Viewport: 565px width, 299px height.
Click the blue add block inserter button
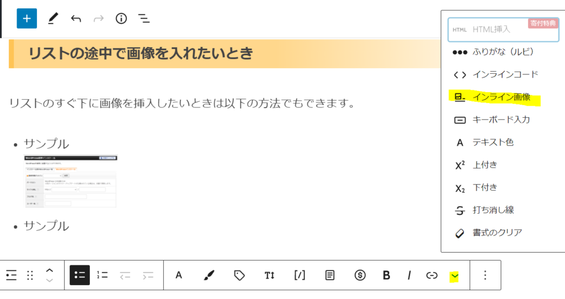click(x=26, y=19)
